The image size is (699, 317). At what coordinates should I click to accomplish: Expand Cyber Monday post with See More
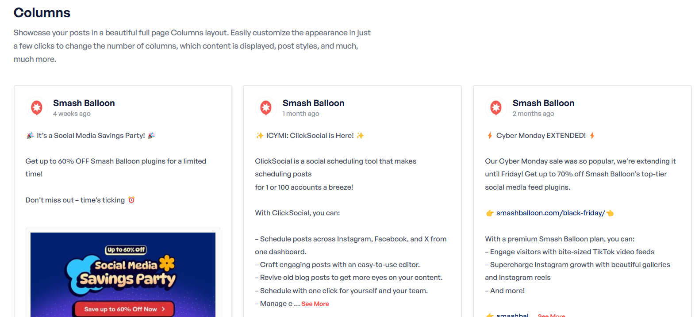[x=551, y=315]
